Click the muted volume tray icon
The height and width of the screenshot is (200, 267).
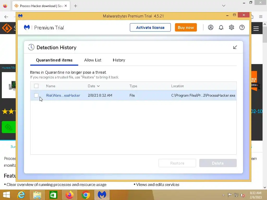242,195
